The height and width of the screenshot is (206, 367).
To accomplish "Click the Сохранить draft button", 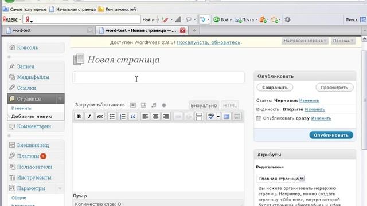I will coord(275,88).
